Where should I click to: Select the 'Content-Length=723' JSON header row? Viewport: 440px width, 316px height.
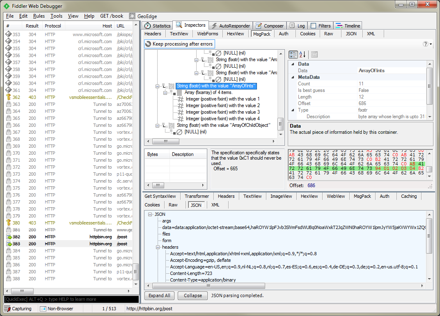coord(191,273)
